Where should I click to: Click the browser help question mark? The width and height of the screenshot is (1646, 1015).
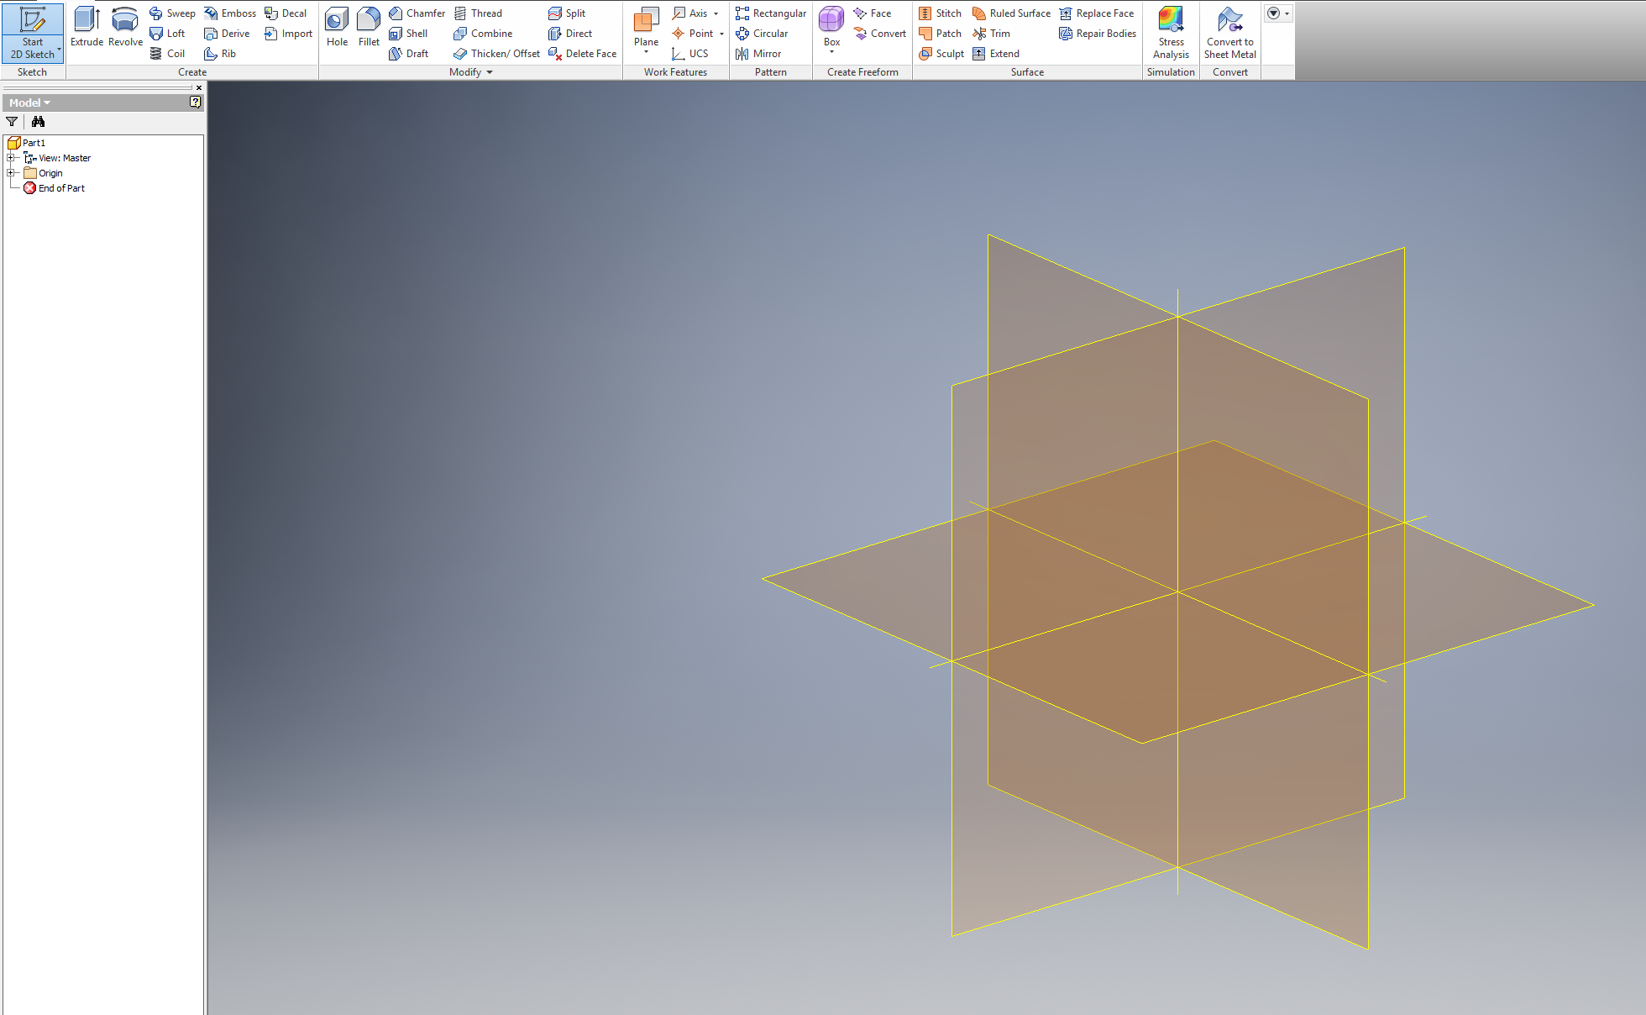click(x=195, y=102)
